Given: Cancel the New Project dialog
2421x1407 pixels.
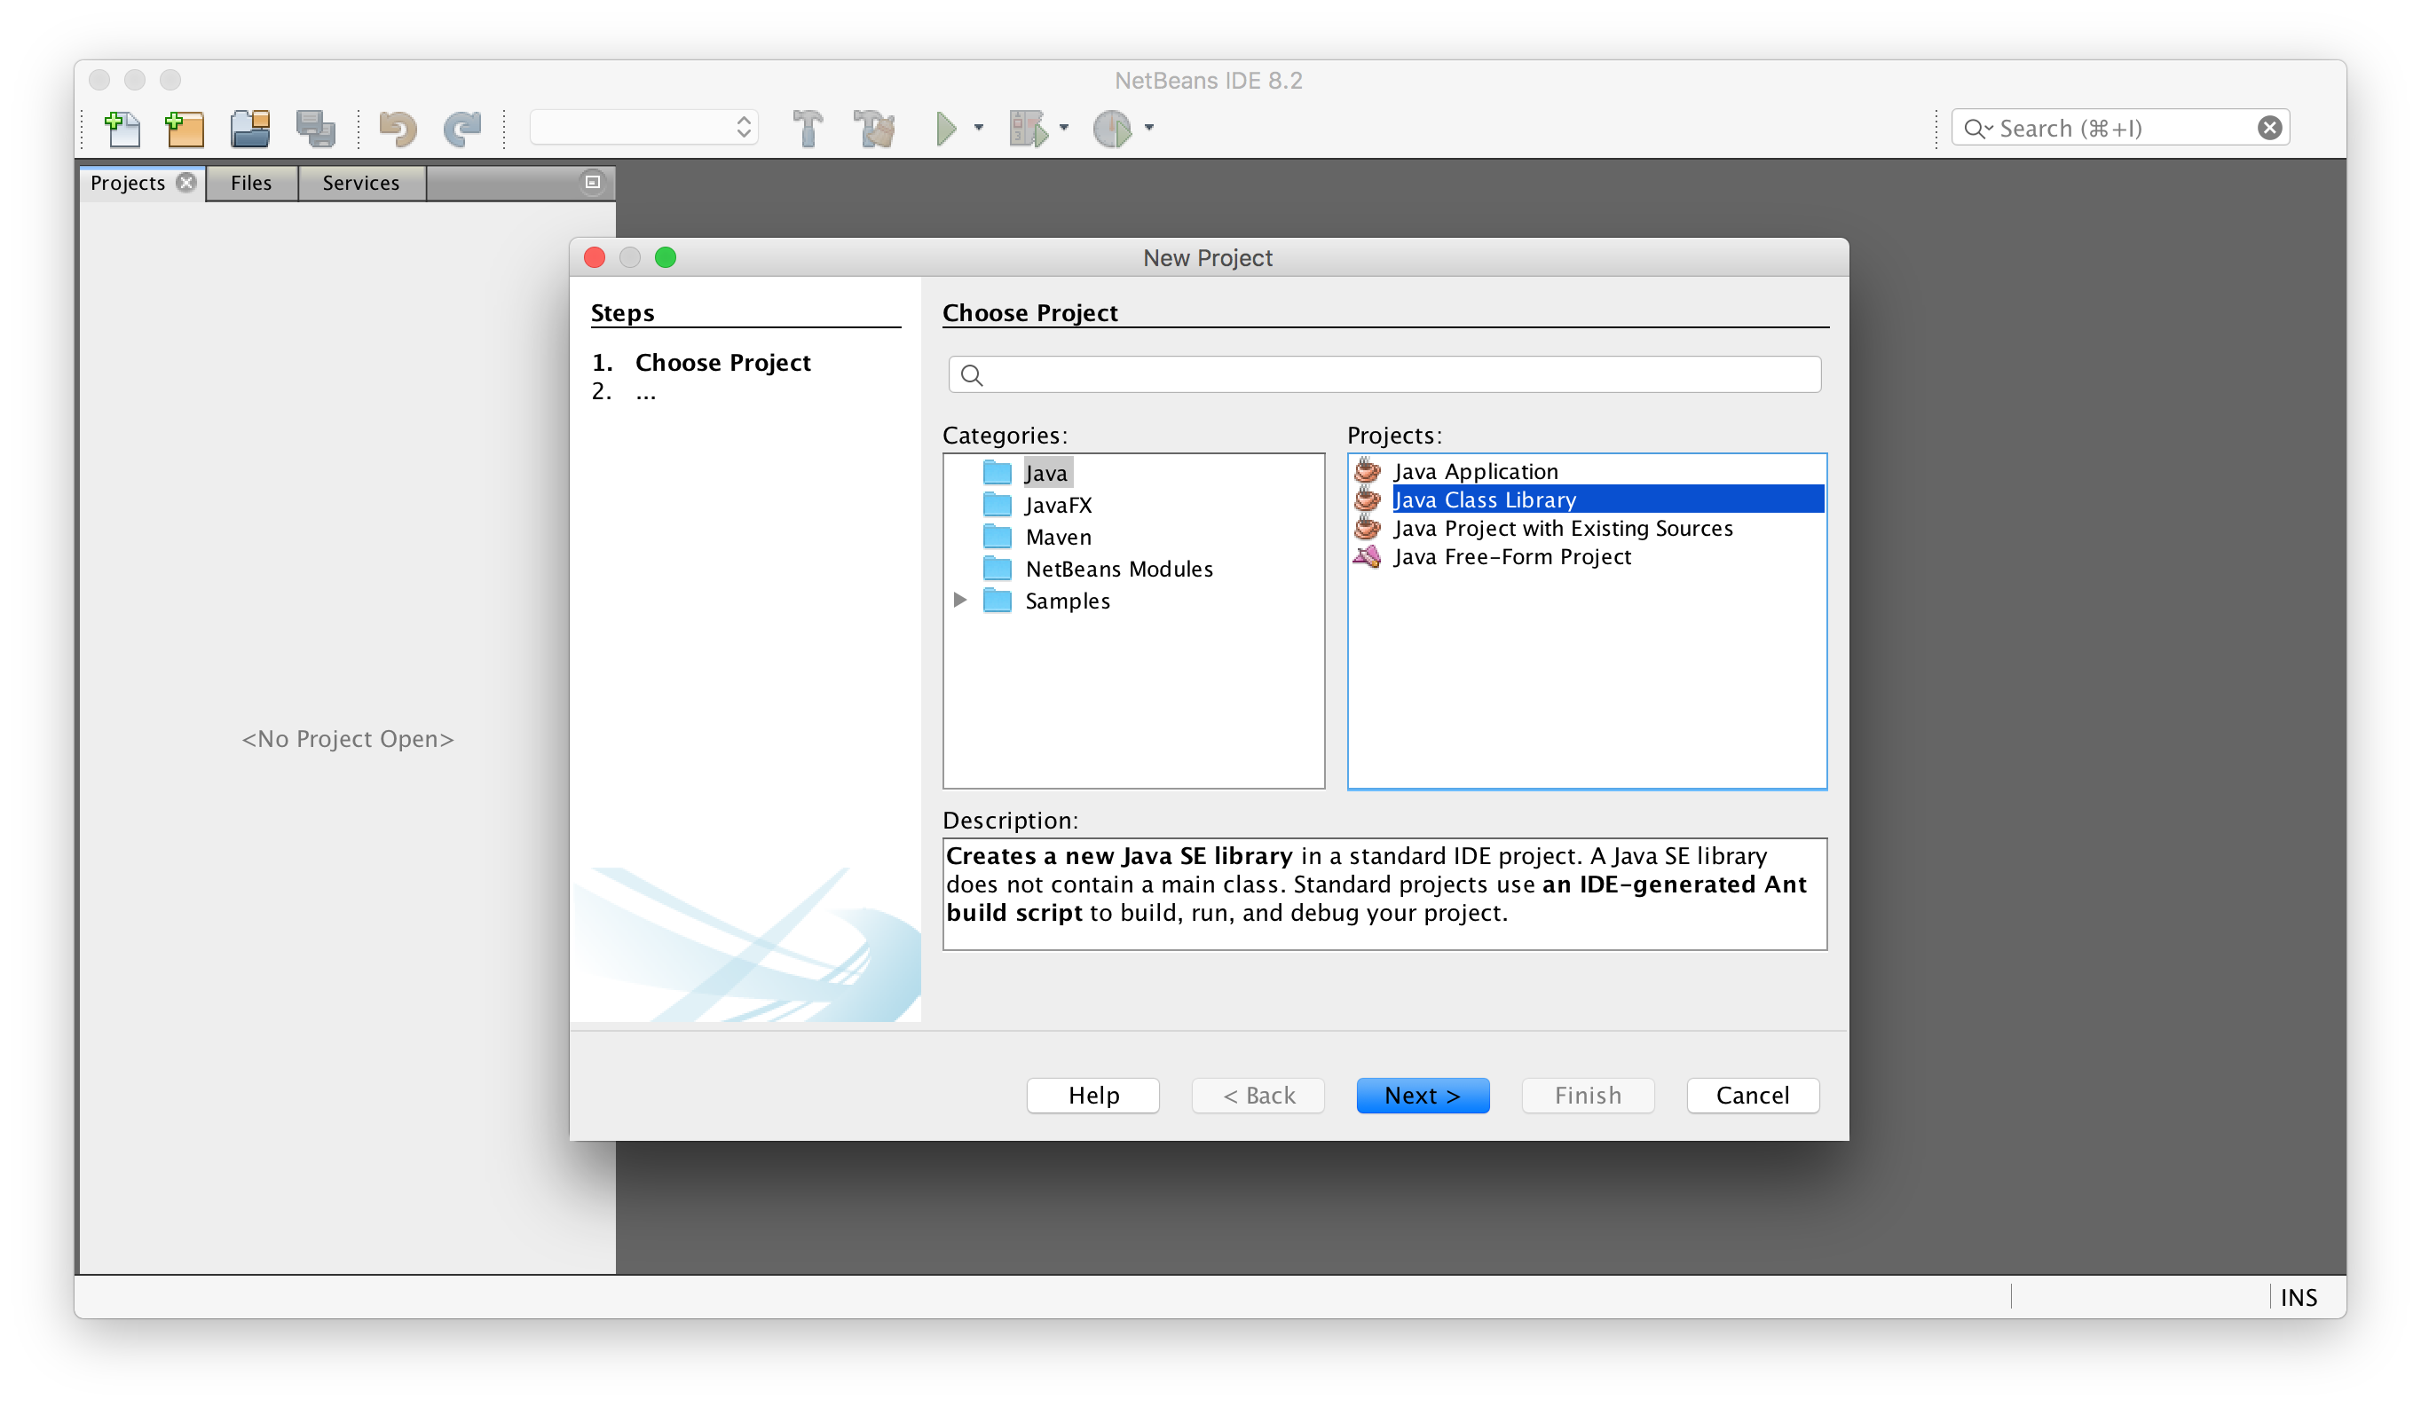Looking at the screenshot, I should [1754, 1096].
